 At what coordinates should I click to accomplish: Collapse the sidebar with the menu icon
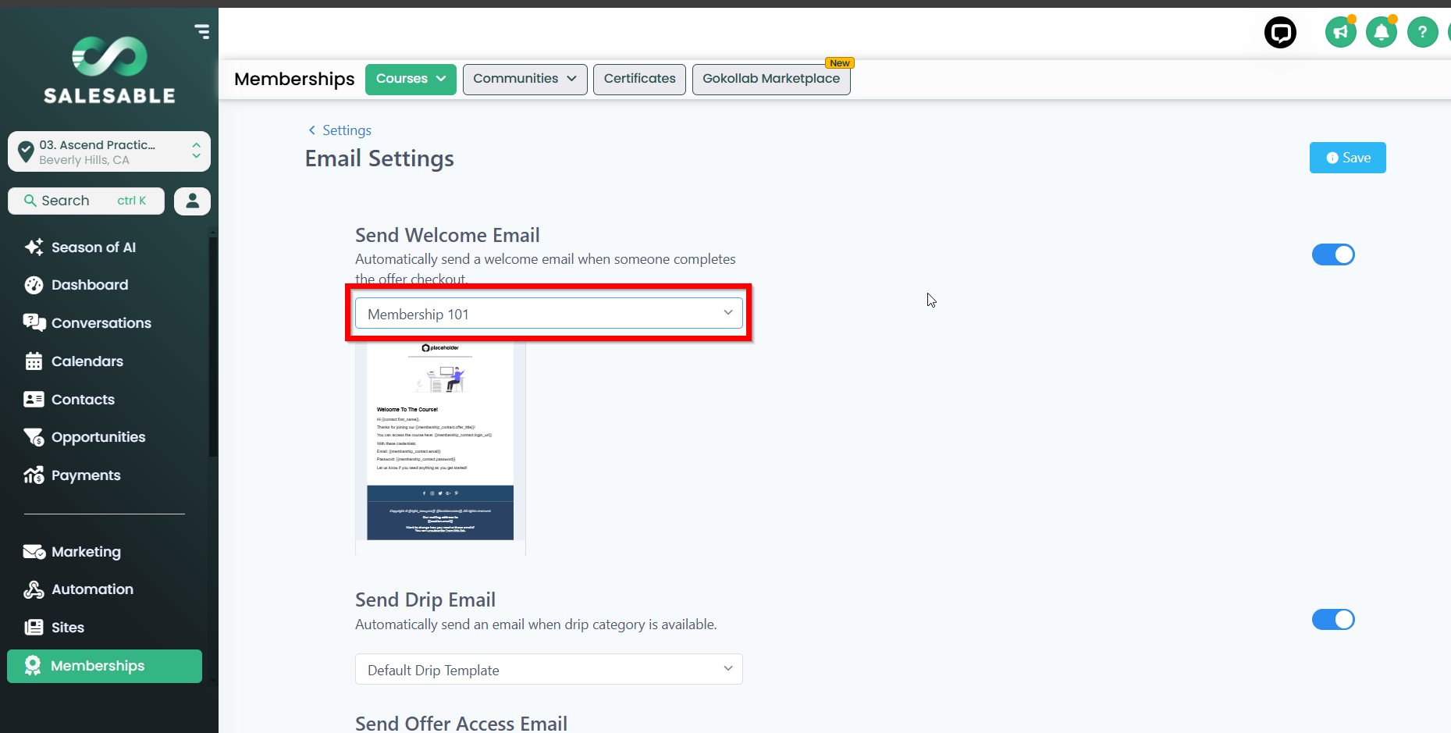tap(202, 31)
